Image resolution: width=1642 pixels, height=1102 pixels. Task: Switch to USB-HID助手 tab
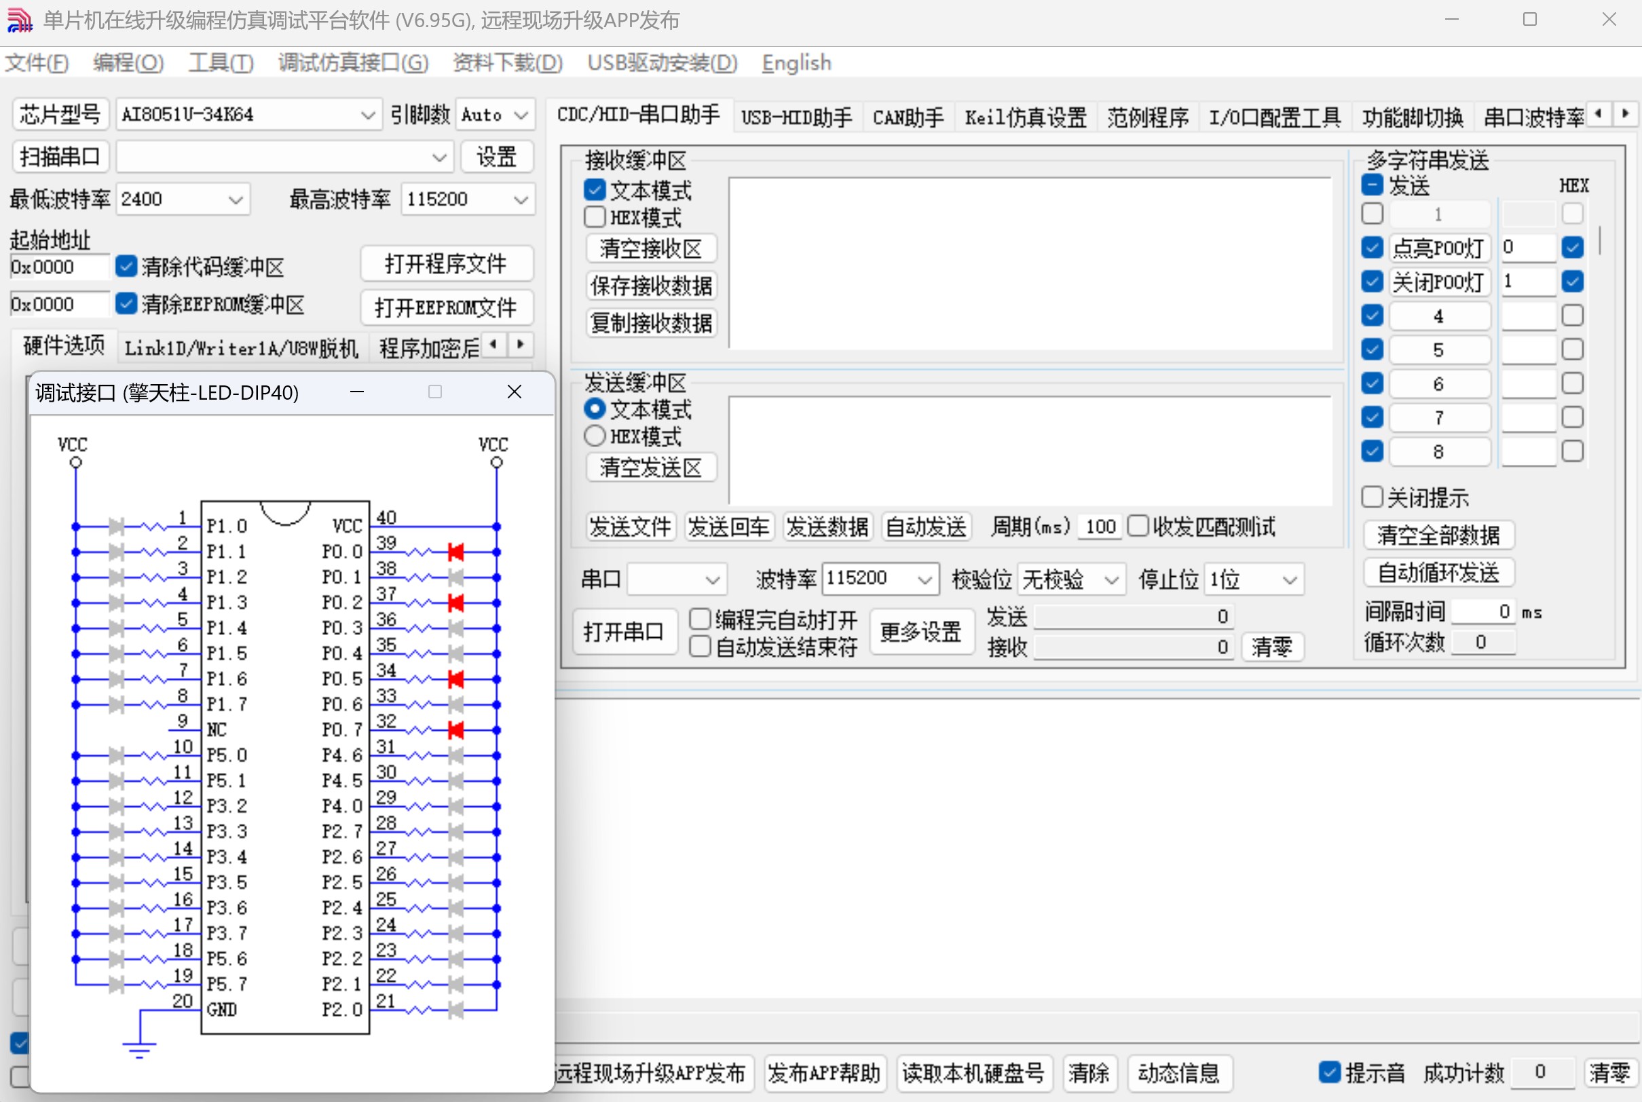click(x=796, y=117)
